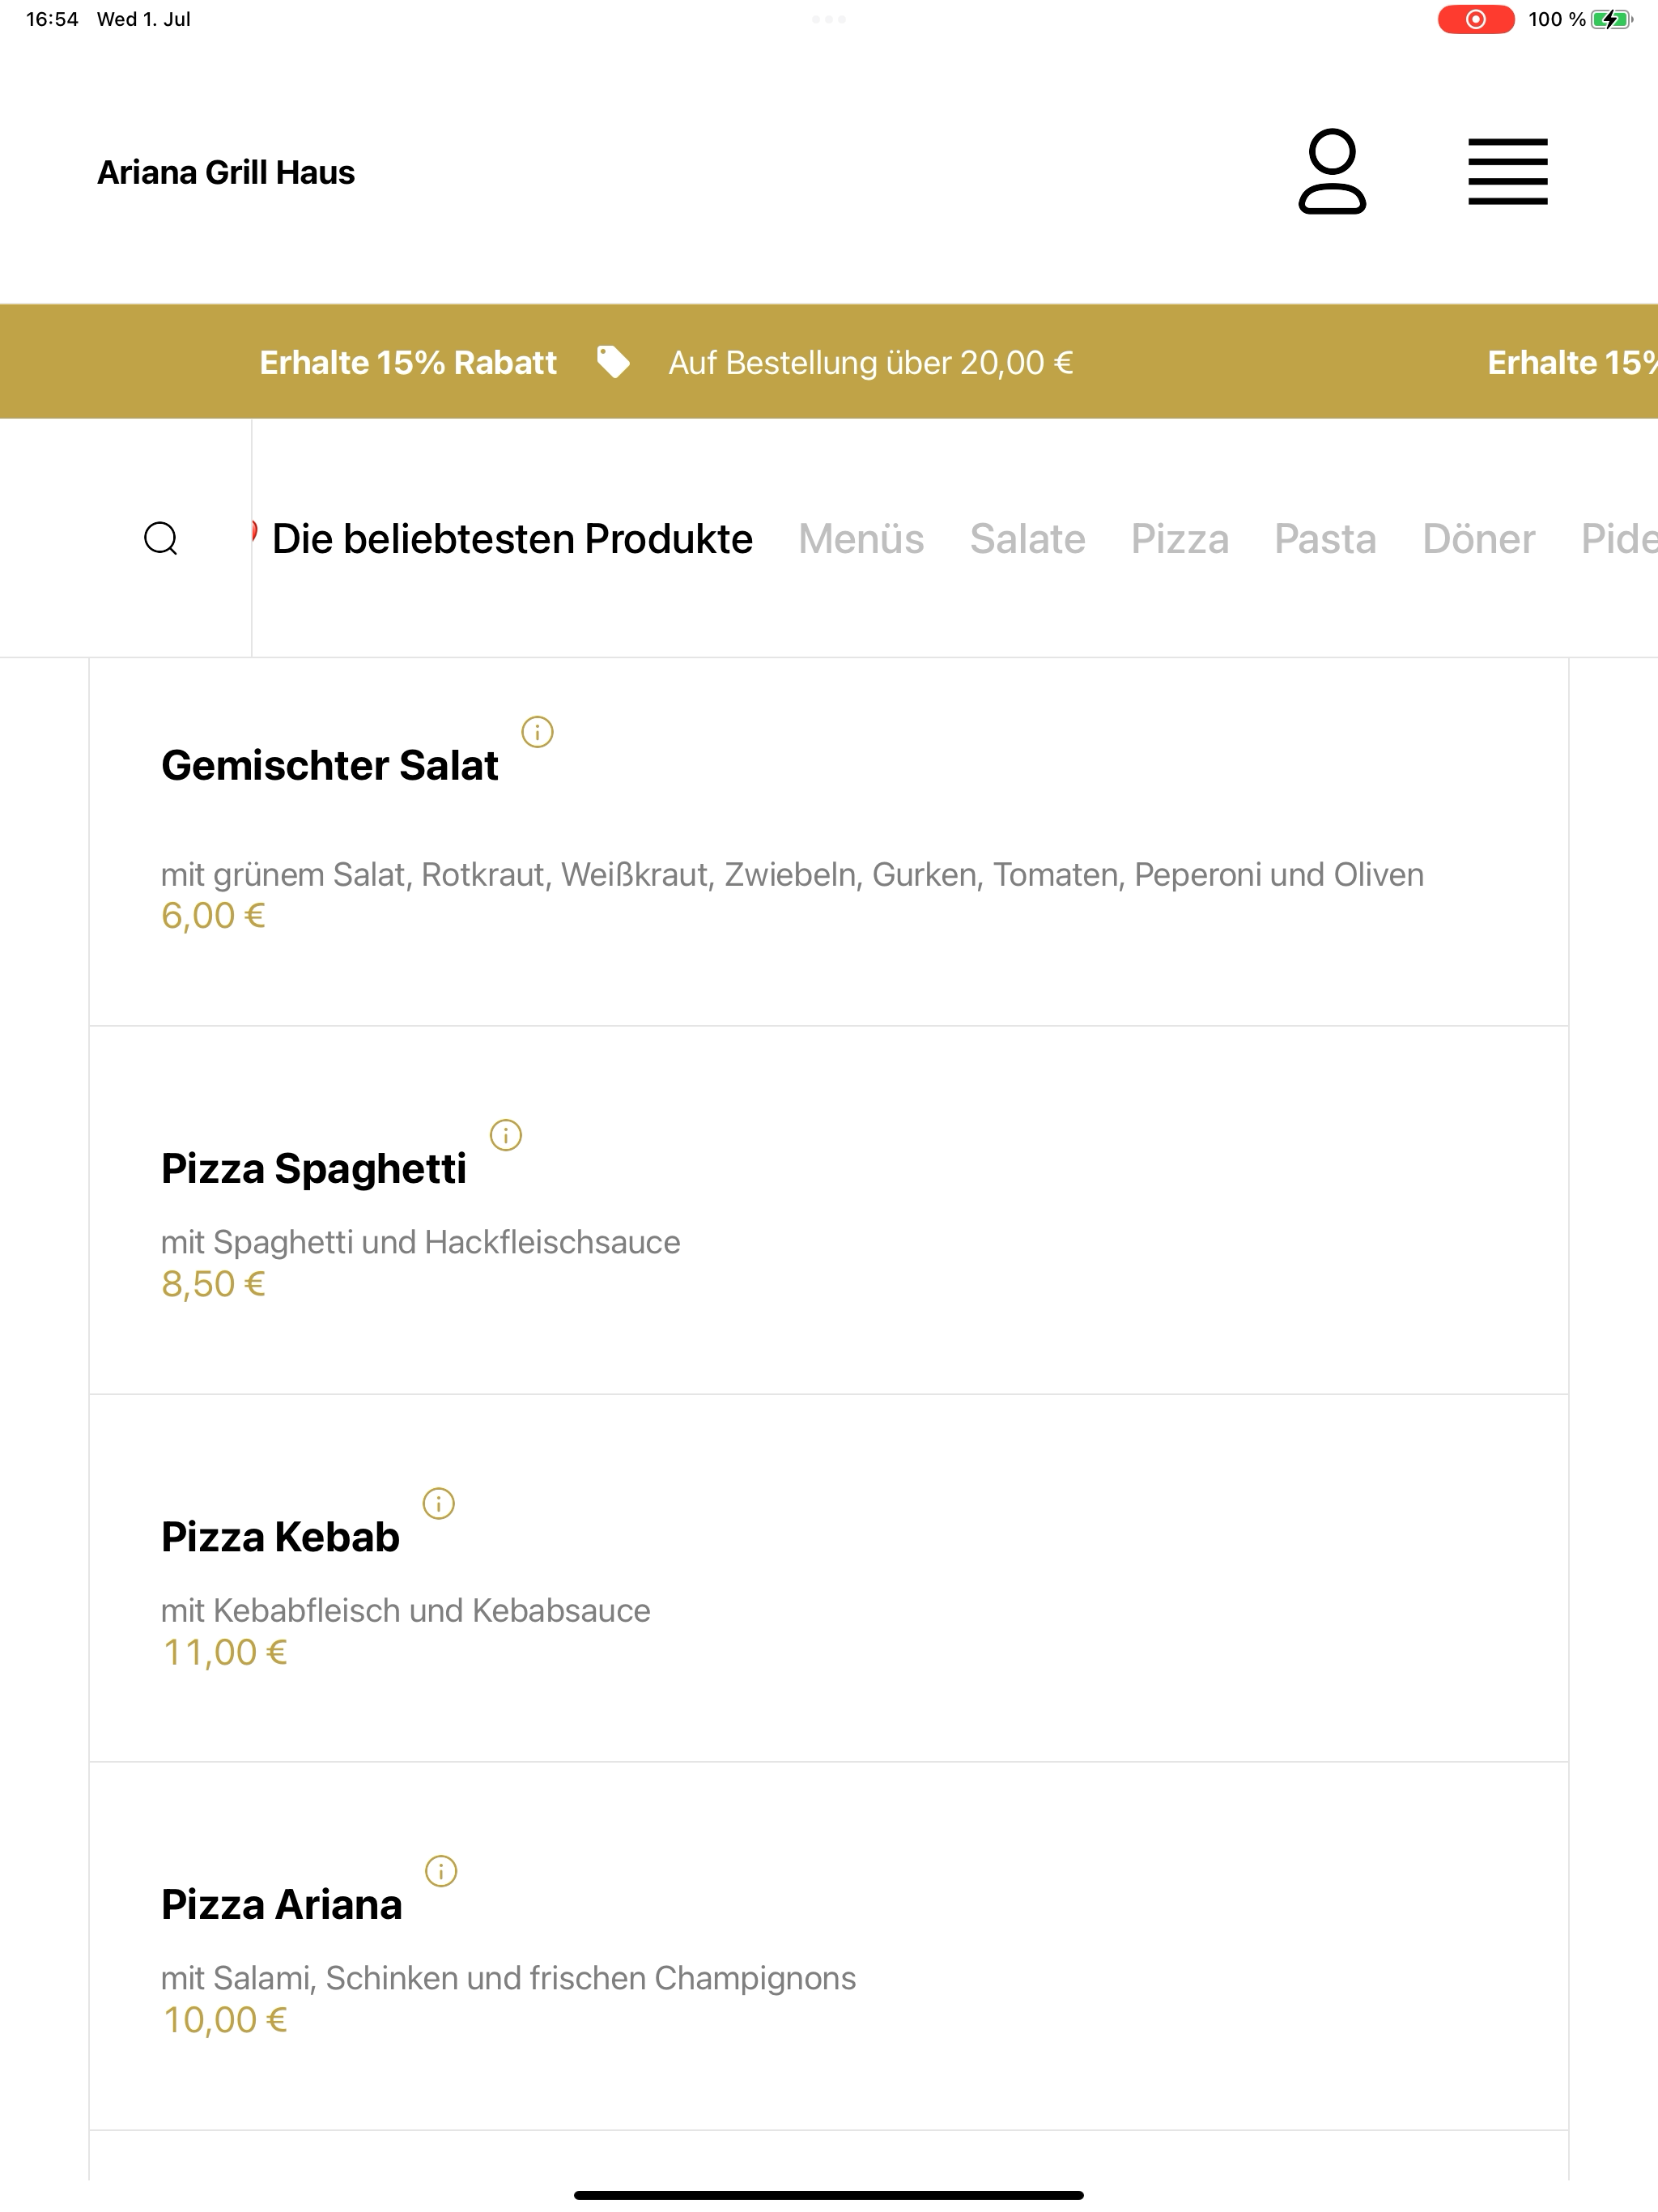This screenshot has width=1658, height=2212.
Task: Select Die beliebtesten Produkte tab
Action: tap(512, 538)
